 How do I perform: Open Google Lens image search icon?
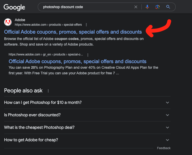coord(158,7)
